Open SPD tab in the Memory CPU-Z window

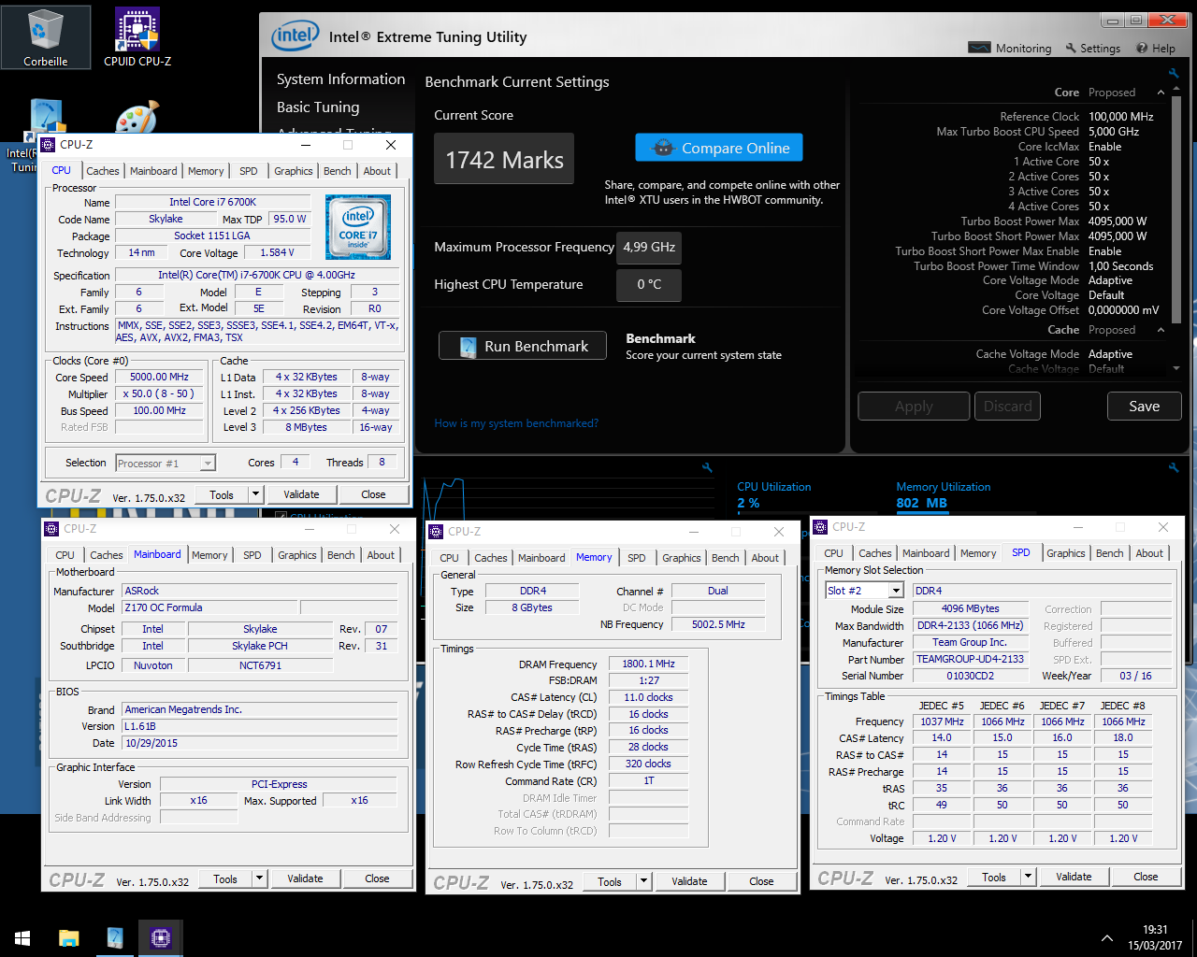637,558
